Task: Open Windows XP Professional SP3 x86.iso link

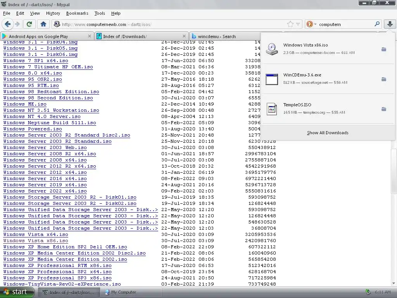Action: pyautogui.click(x=57, y=278)
